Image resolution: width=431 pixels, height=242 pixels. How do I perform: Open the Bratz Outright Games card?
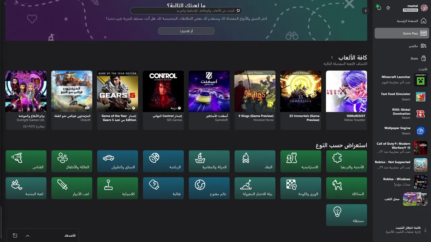(x=26, y=100)
